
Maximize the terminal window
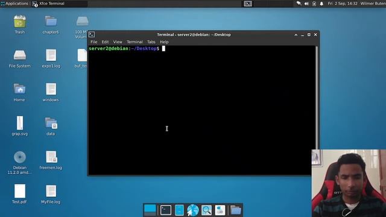[x=309, y=35]
